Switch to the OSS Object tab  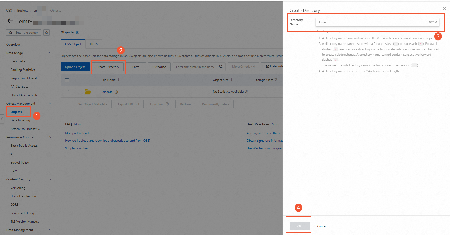pos(73,44)
